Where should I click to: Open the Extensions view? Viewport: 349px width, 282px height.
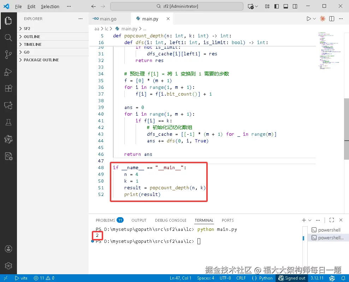coord(8,88)
